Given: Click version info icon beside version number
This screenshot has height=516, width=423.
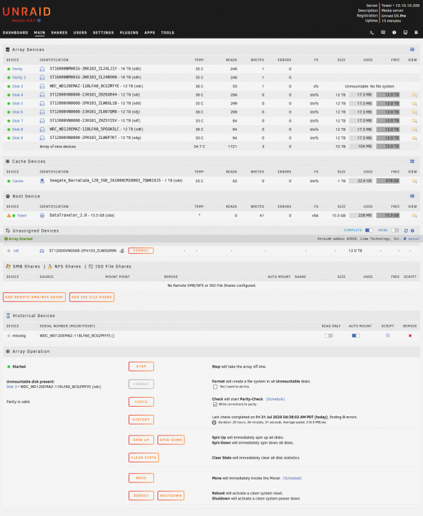Looking at the screenshot, I should 39,21.
